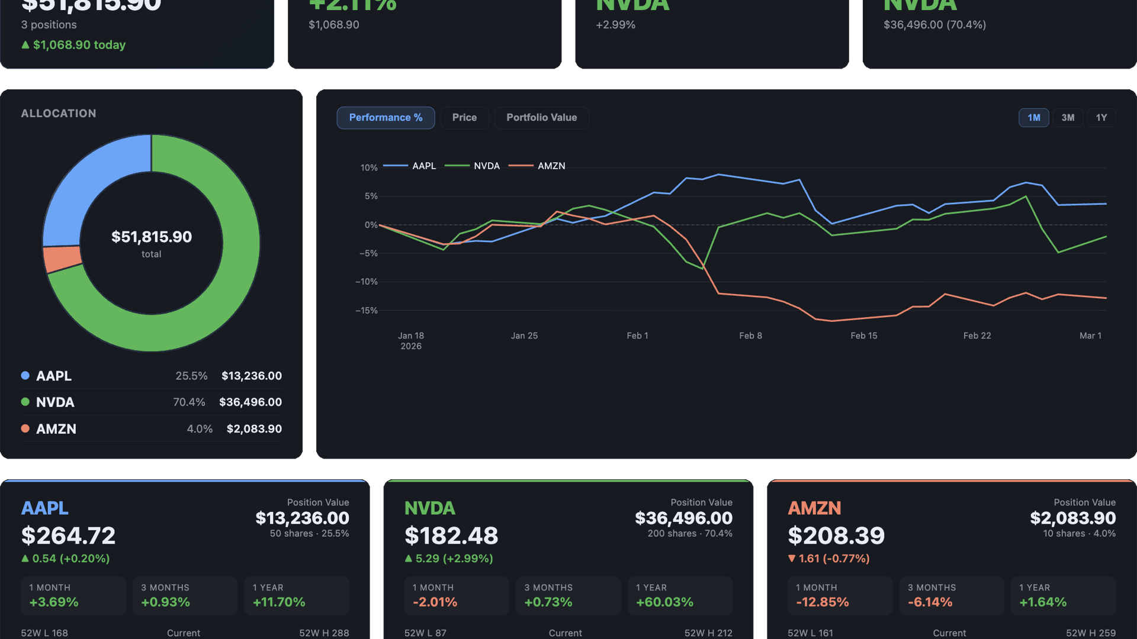Select the Portfolio Value tab
This screenshot has width=1137, height=639.
coord(541,118)
